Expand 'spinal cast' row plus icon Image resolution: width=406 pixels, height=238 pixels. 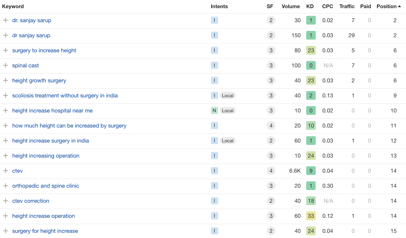click(x=6, y=65)
